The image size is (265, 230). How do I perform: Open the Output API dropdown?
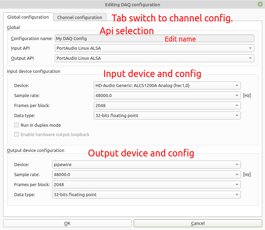[x=154, y=58]
